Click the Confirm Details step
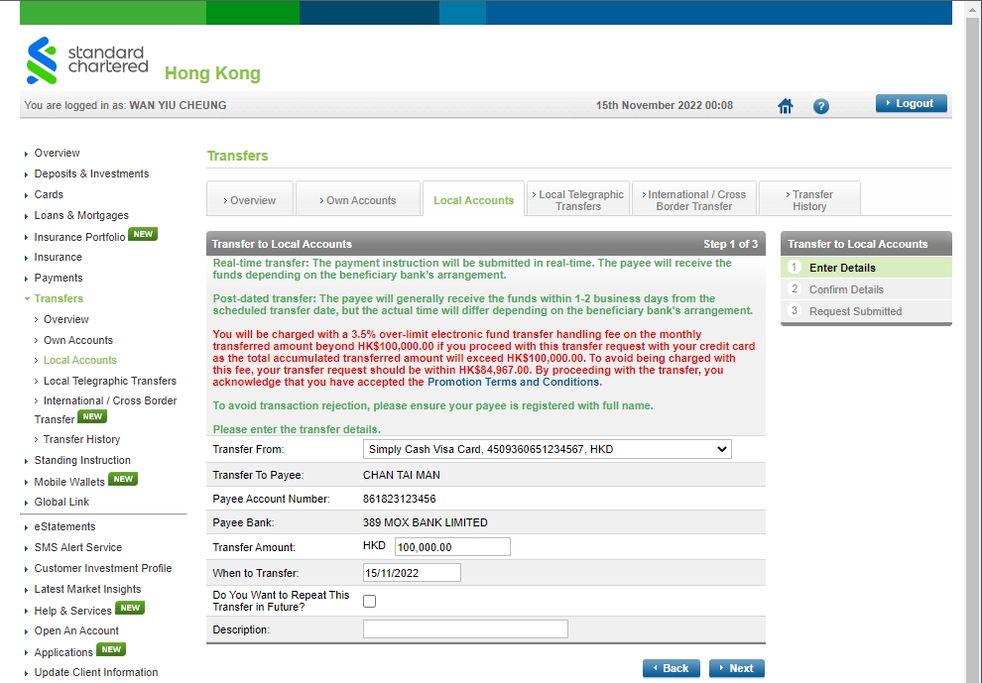The image size is (982, 683). pyautogui.click(x=866, y=289)
